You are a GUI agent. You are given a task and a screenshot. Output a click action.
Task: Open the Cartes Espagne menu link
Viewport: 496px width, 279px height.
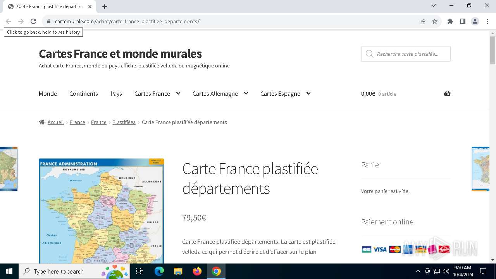point(280,94)
